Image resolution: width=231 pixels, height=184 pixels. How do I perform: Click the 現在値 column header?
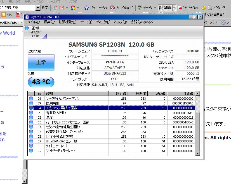pos(118,94)
